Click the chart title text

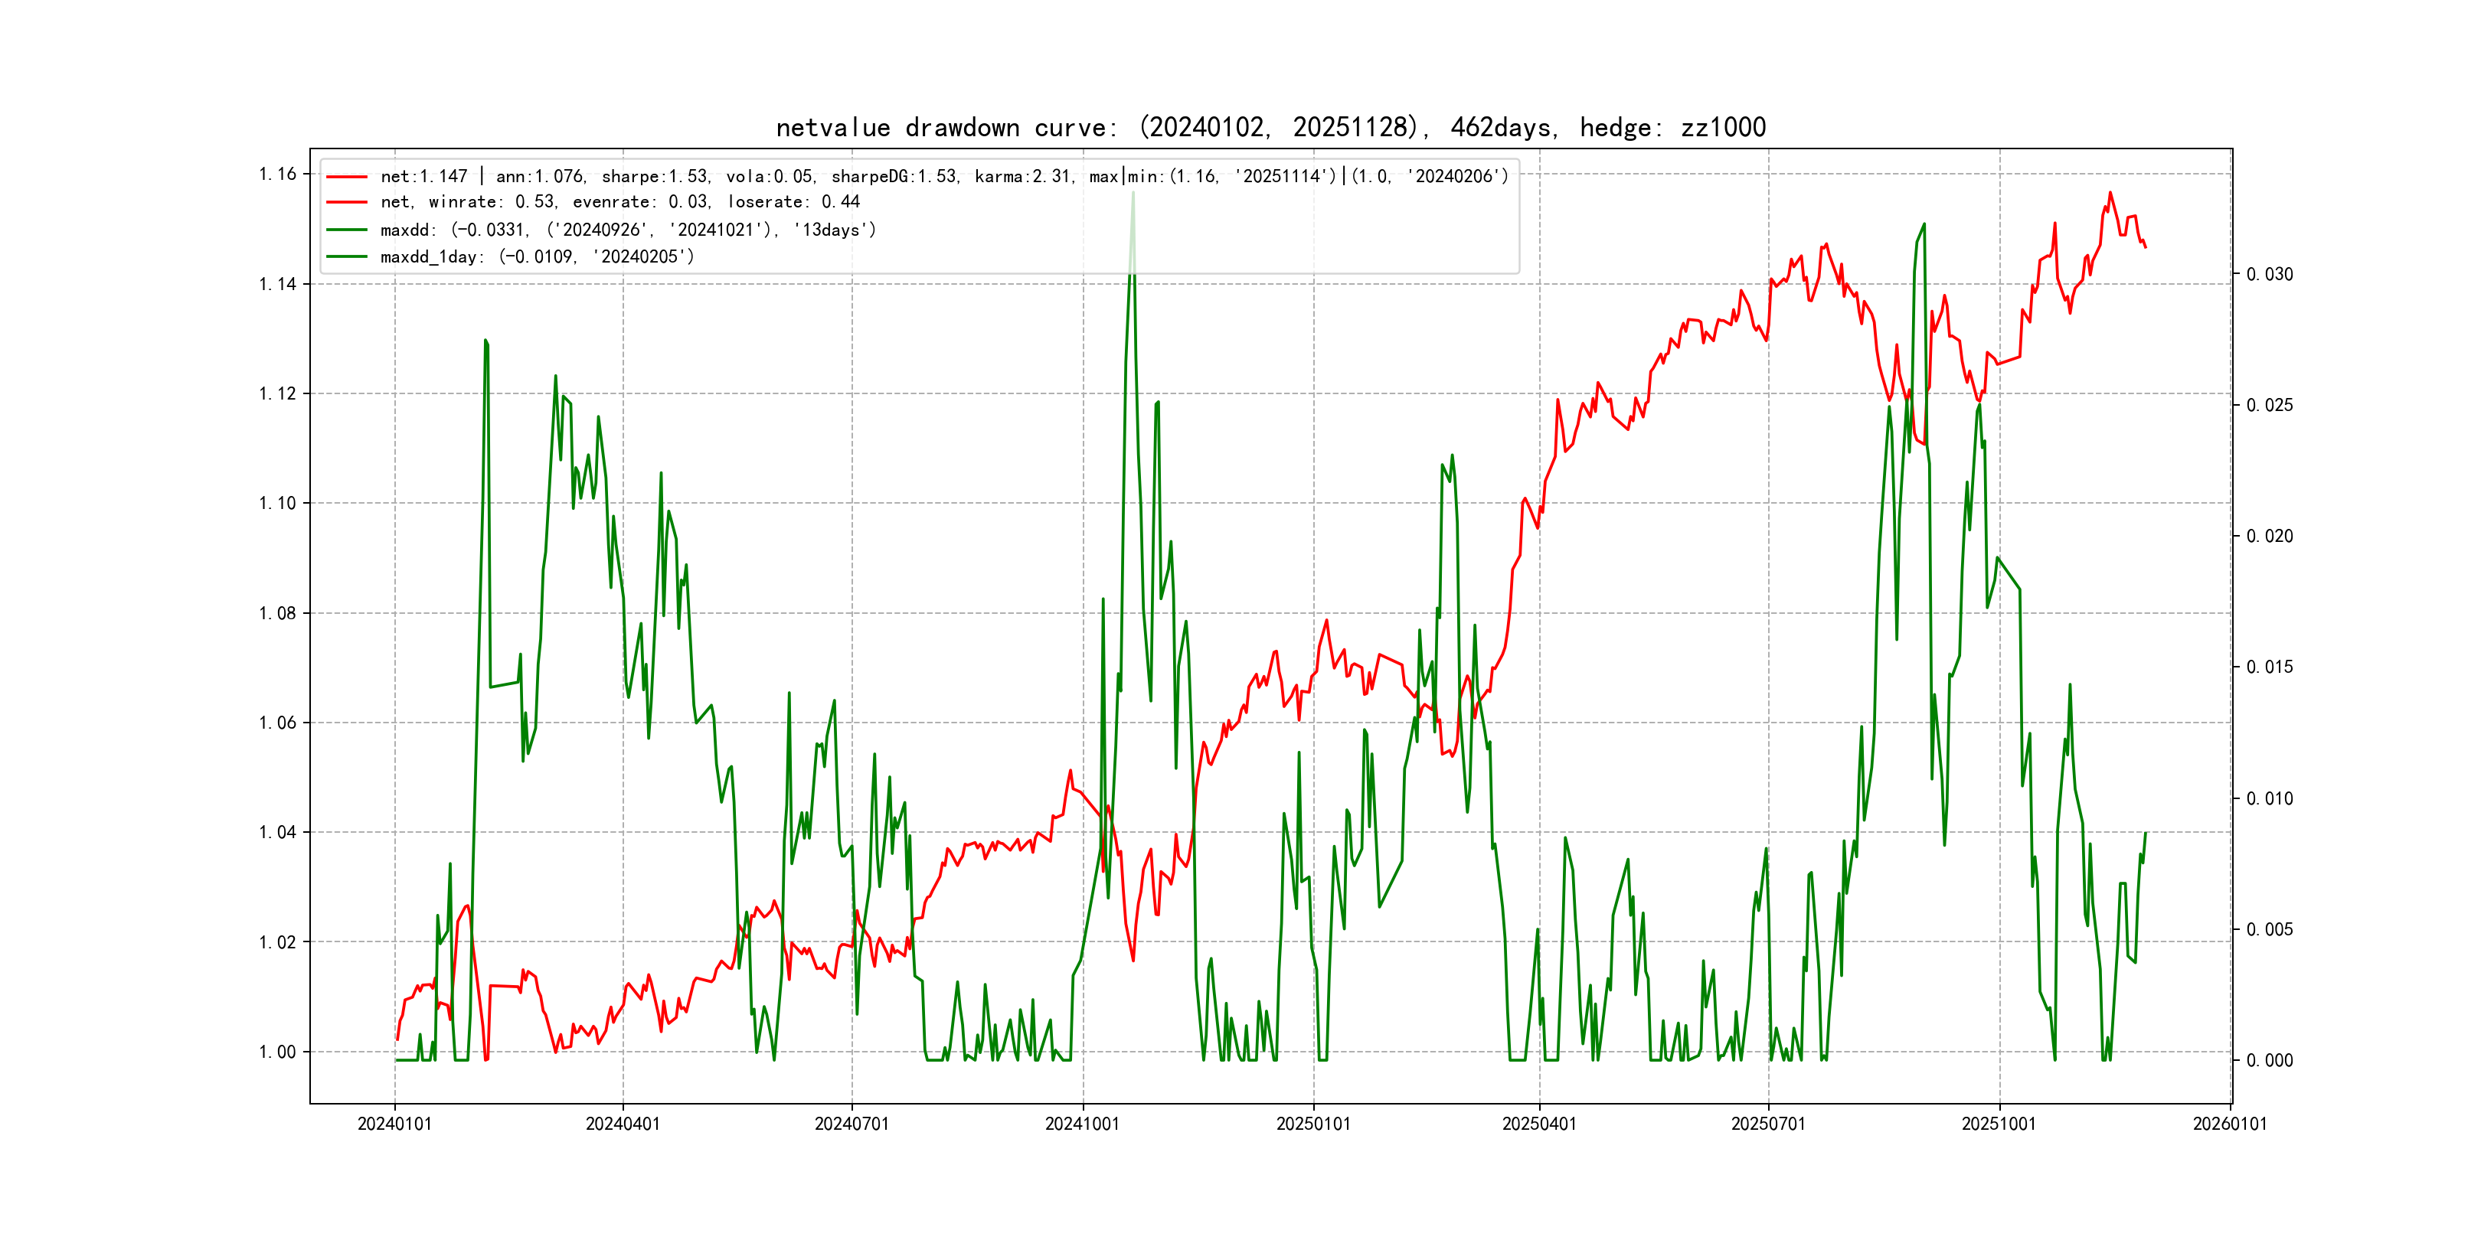point(1270,127)
